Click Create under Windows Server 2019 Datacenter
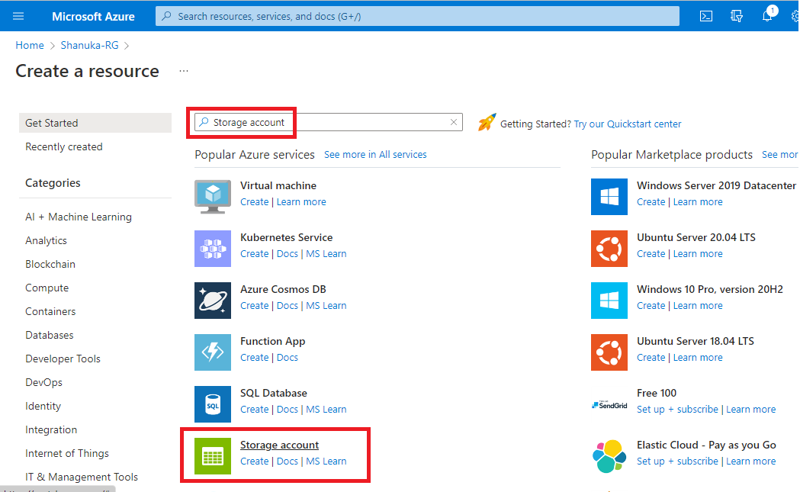The height and width of the screenshot is (492, 800). click(x=651, y=202)
